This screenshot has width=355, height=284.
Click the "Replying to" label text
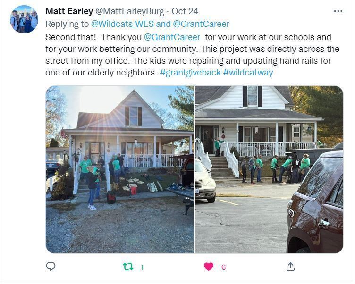[67, 24]
